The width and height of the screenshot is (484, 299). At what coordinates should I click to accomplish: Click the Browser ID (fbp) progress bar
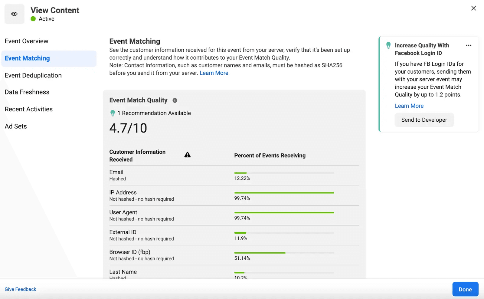[284, 253]
